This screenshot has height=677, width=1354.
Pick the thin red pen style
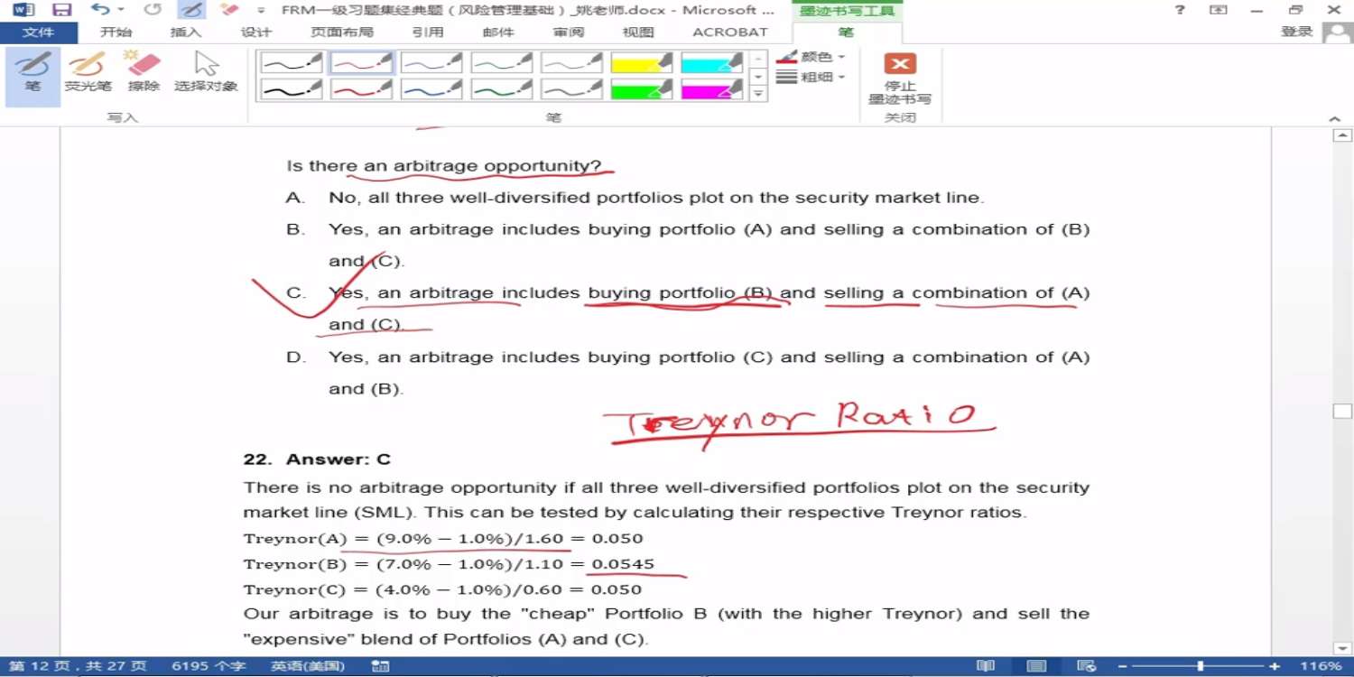pyautogui.click(x=362, y=62)
